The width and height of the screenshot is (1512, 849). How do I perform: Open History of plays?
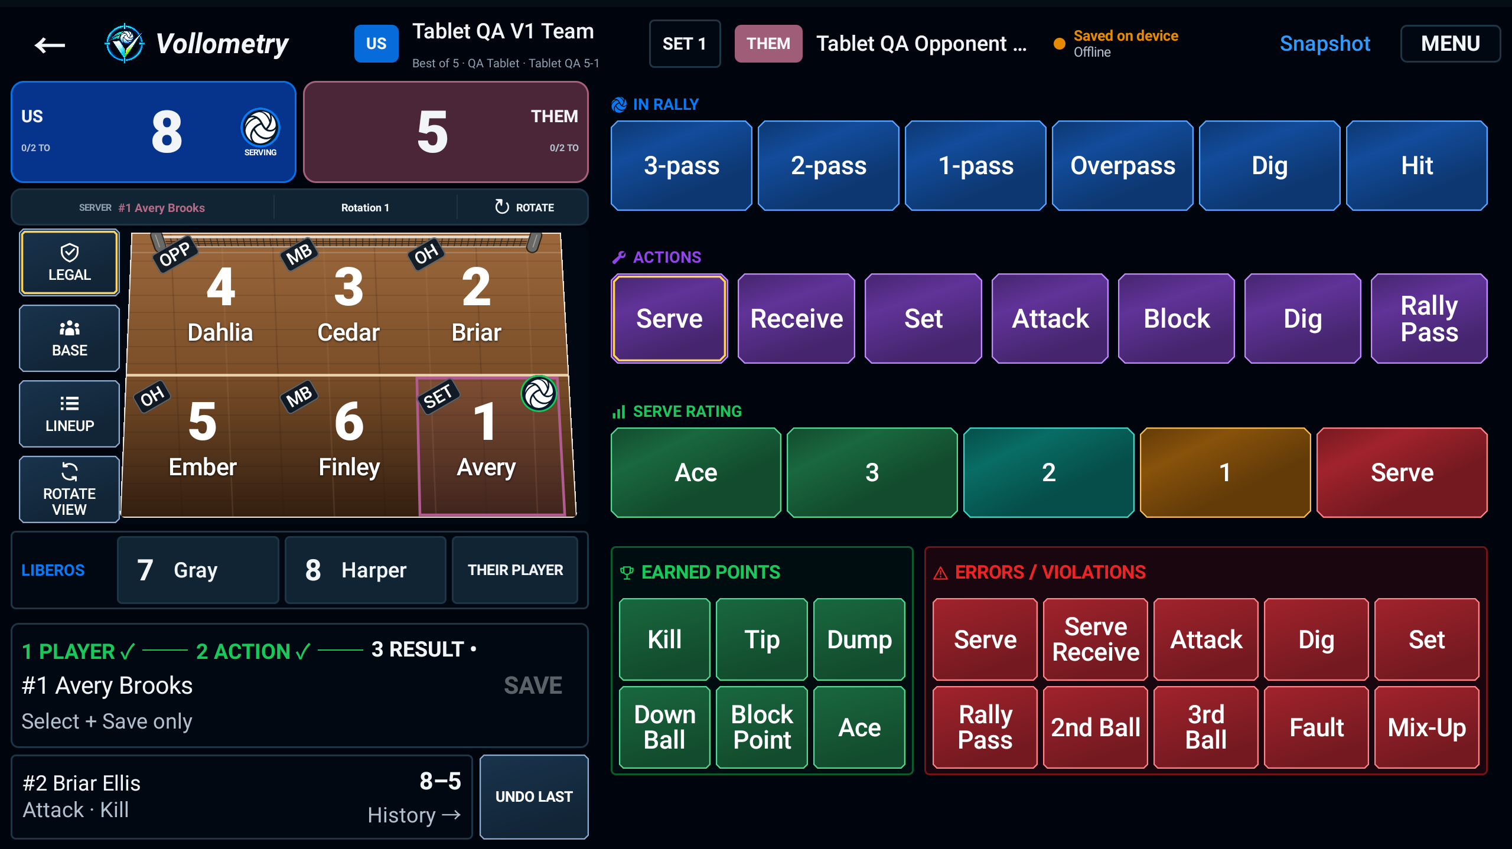413,815
